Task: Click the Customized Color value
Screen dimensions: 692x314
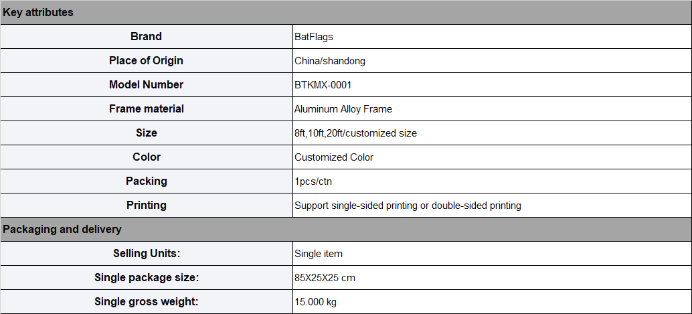Action: click(334, 157)
